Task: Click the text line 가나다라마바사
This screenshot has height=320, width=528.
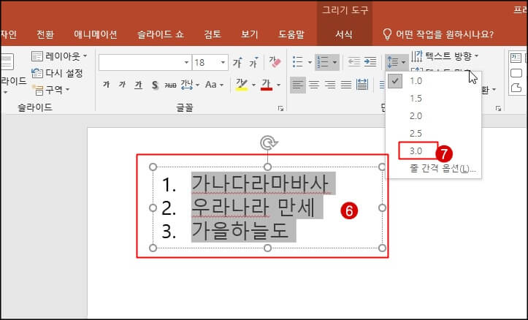Action: 260,184
